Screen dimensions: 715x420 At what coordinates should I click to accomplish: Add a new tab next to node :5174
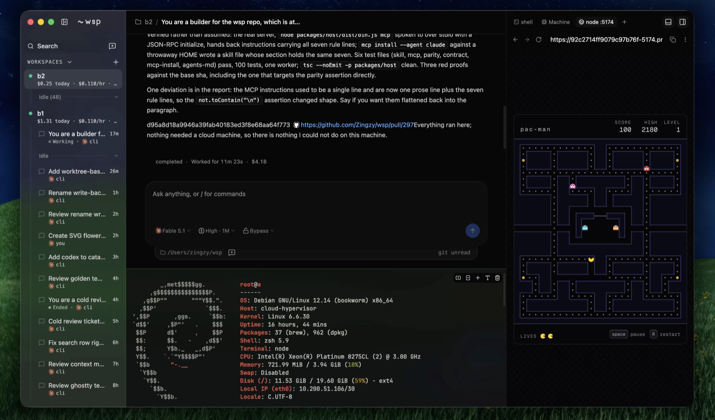click(x=624, y=22)
